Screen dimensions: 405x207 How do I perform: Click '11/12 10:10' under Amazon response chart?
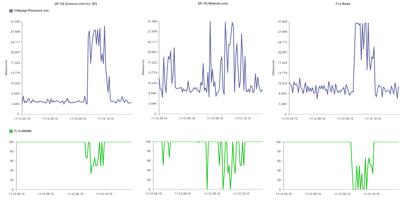(106, 119)
